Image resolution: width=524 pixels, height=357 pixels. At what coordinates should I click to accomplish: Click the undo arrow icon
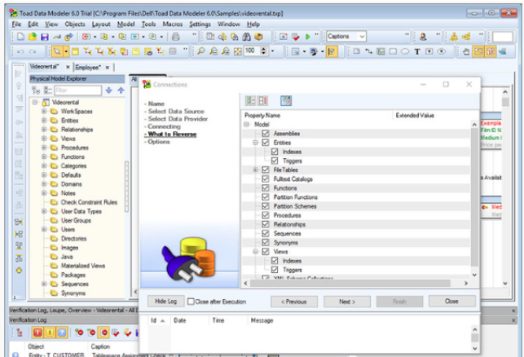click(20, 51)
